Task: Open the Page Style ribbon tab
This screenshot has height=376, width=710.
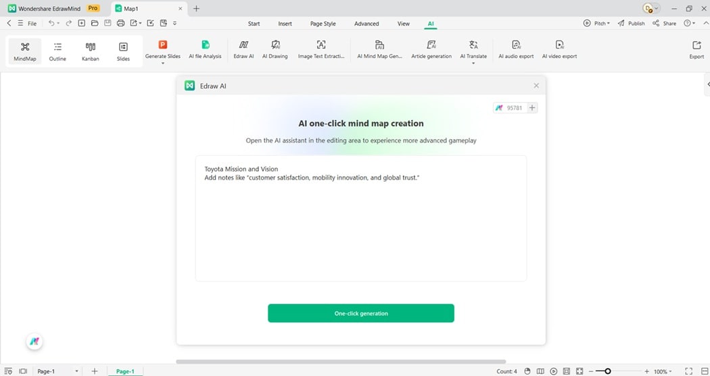Action: click(323, 24)
